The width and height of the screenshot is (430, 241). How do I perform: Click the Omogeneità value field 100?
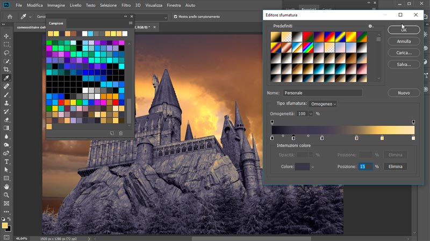(302, 114)
